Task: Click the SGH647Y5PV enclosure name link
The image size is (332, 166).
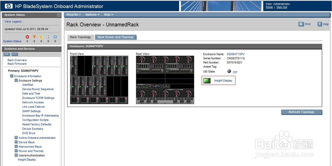Action: 236,54
